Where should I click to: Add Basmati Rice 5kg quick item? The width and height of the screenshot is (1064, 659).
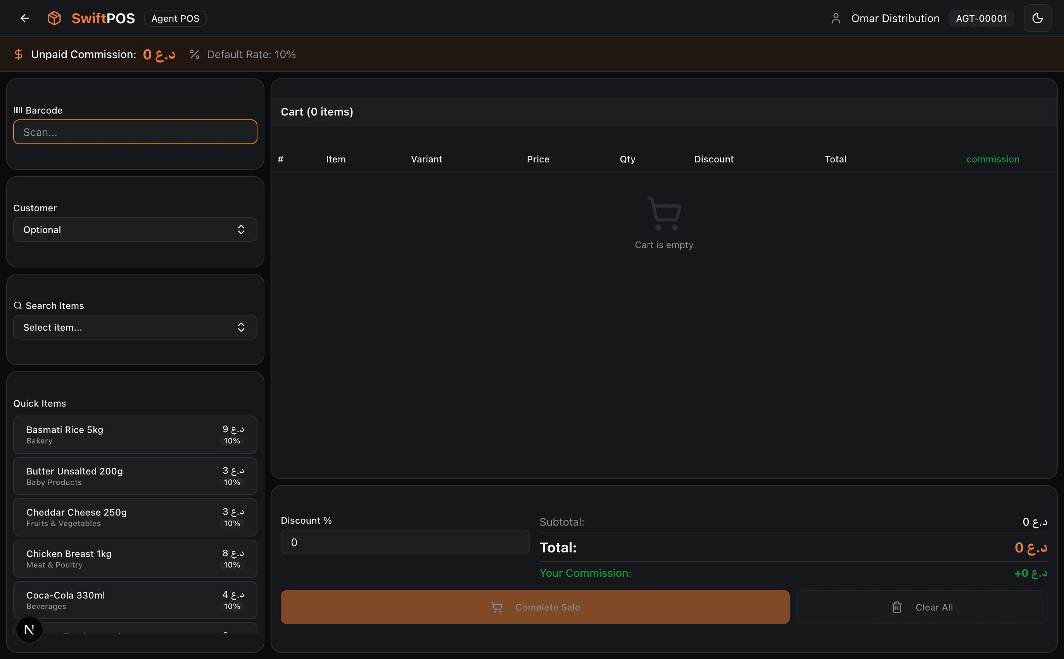pos(135,435)
